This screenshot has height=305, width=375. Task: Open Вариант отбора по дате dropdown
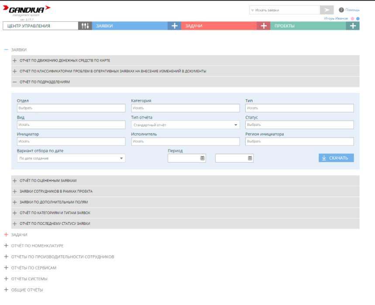click(x=71, y=158)
